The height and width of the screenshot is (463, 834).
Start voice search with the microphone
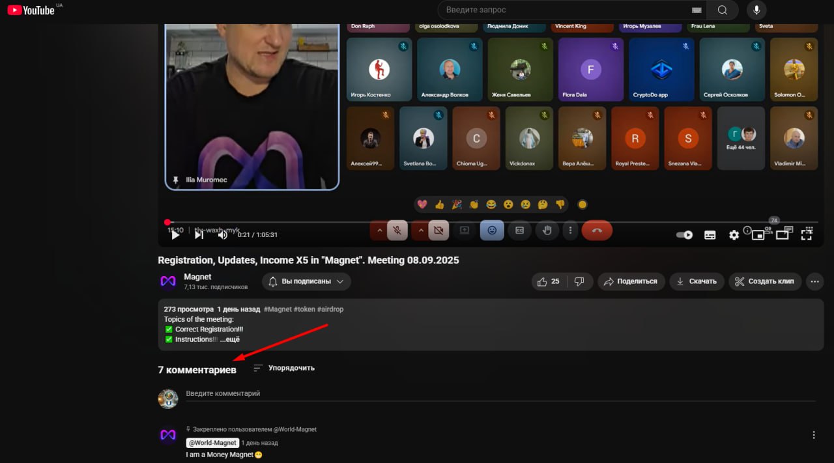[756, 10]
